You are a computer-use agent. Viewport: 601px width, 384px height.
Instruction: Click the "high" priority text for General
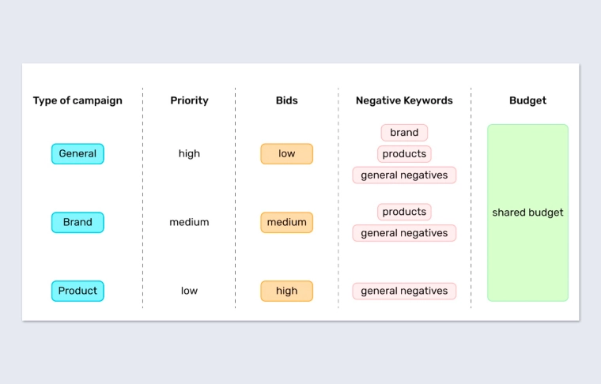pyautogui.click(x=189, y=154)
